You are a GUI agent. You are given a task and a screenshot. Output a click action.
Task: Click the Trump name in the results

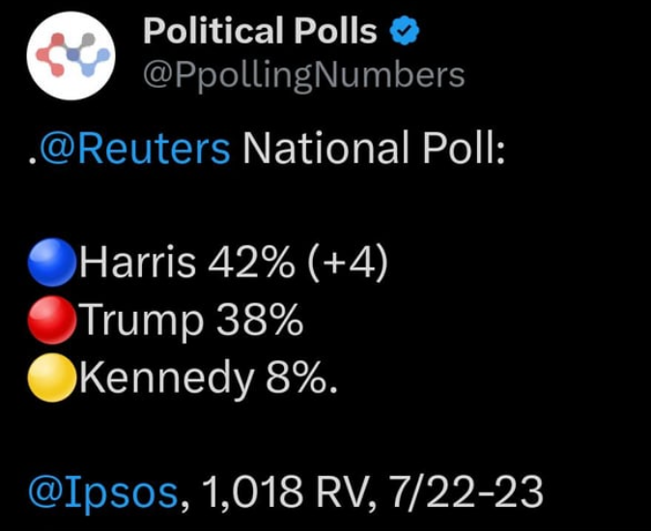coord(142,320)
